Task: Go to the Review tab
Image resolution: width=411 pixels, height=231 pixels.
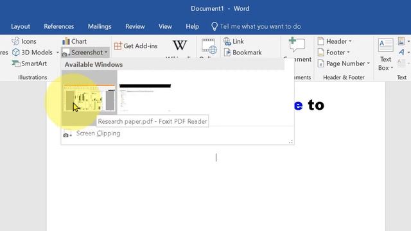Action: pos(135,26)
